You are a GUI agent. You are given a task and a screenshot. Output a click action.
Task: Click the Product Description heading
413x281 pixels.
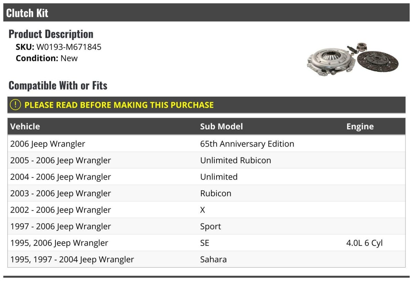51,34
